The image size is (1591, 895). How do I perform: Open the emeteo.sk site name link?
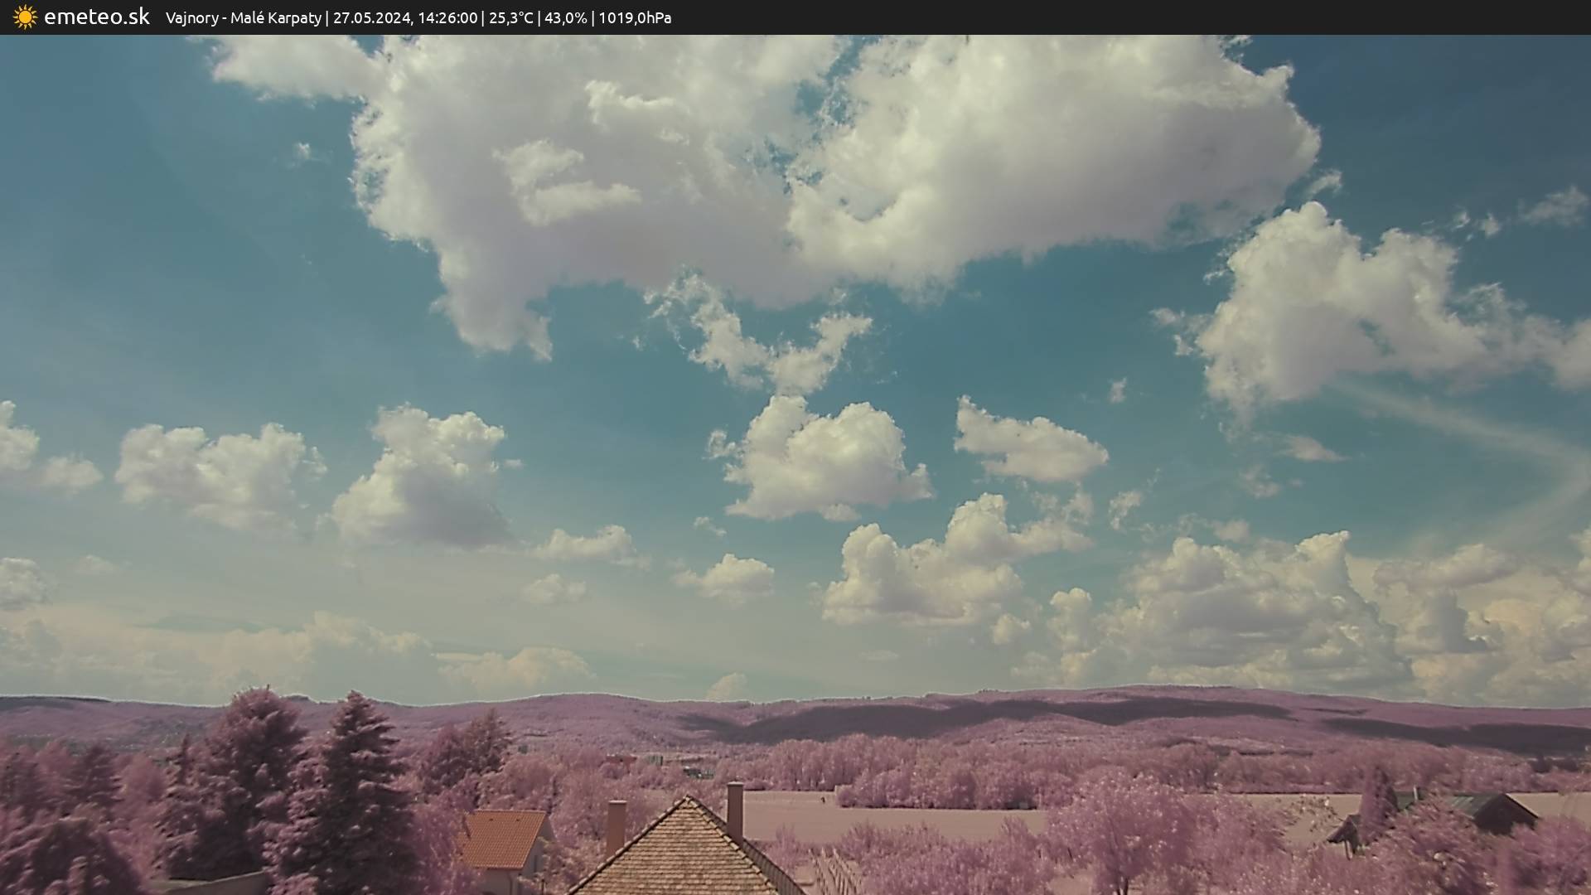96,17
